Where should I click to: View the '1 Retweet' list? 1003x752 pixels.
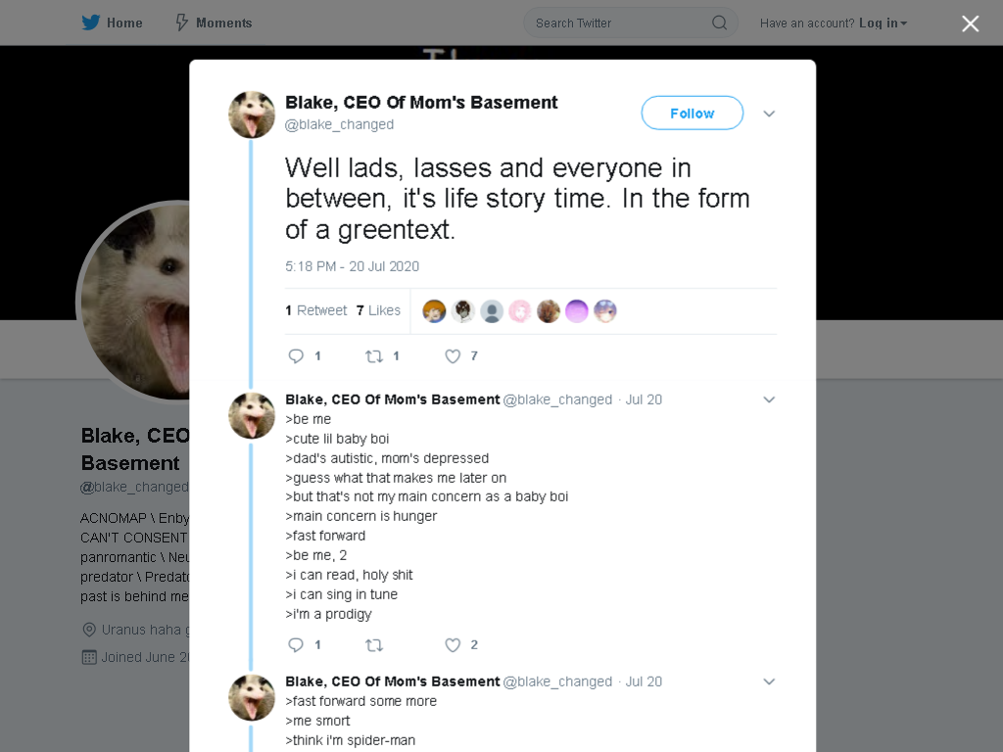tap(316, 310)
